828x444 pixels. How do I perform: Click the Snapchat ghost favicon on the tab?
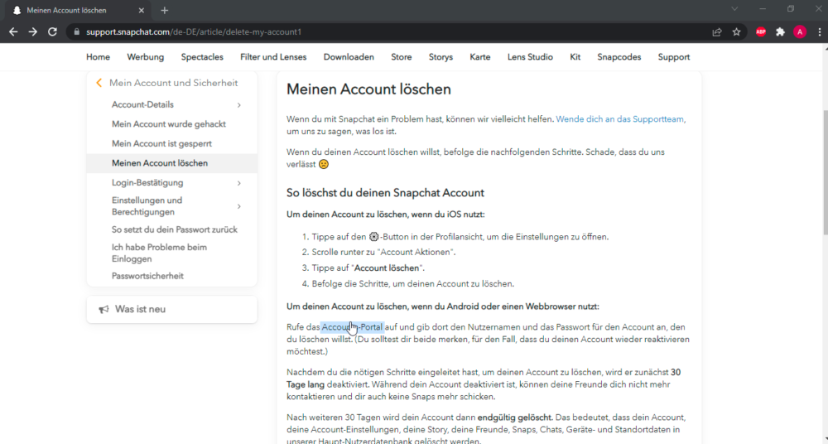click(x=17, y=10)
